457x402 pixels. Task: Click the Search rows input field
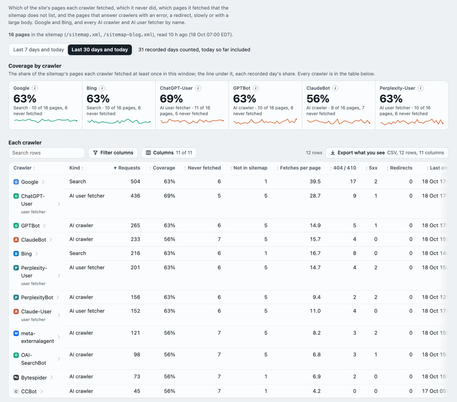coord(47,153)
